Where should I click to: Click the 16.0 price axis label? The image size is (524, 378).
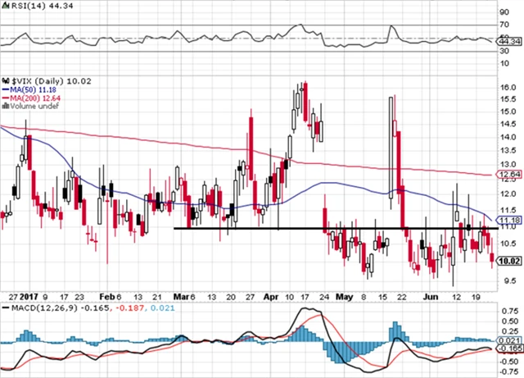pos(507,88)
